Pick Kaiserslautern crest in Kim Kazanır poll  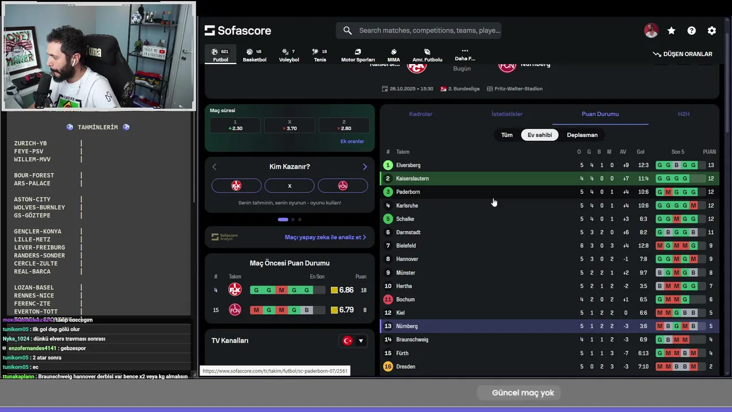(236, 185)
